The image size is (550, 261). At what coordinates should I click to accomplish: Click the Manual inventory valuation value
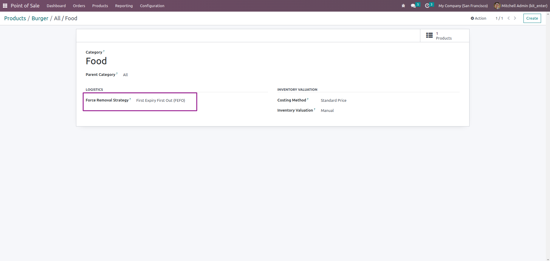pyautogui.click(x=327, y=110)
